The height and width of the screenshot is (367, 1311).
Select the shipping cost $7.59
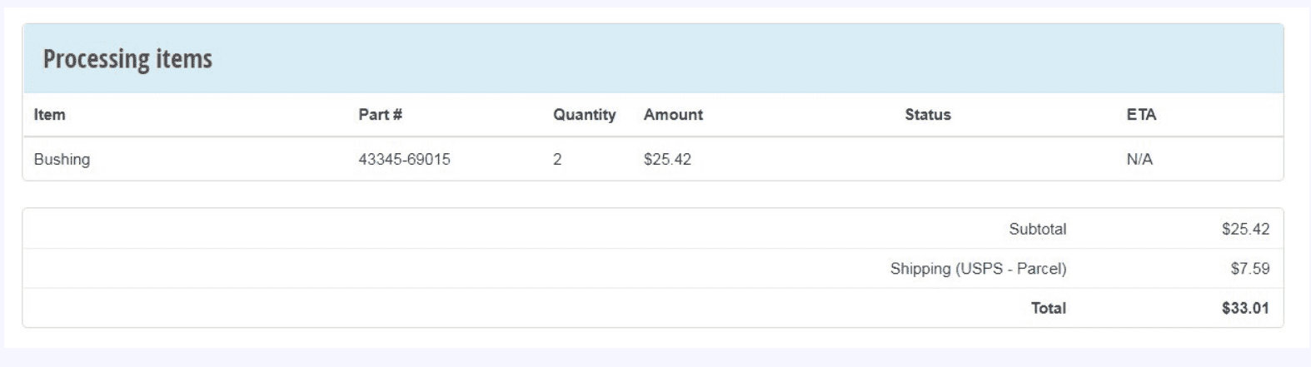pos(1249,269)
